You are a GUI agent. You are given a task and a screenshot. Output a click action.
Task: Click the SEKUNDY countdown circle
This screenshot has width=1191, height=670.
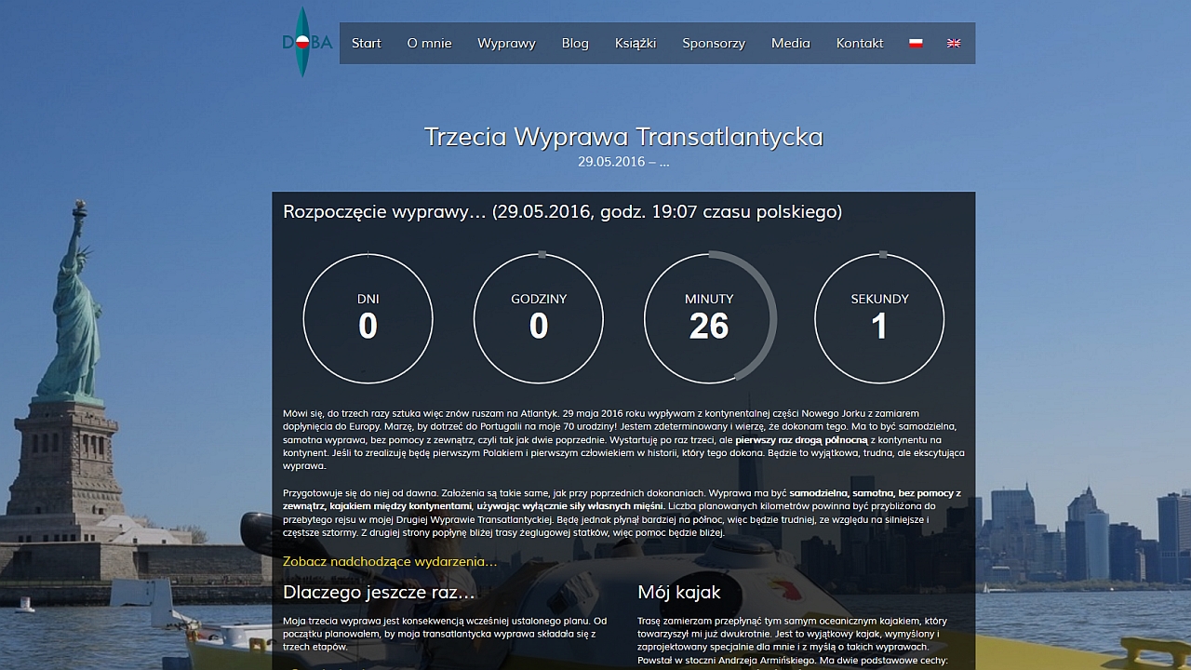pos(879,318)
